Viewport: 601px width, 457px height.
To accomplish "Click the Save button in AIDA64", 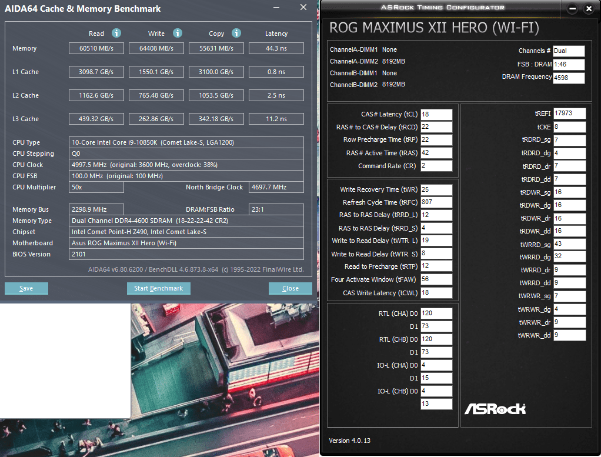I will pos(26,288).
